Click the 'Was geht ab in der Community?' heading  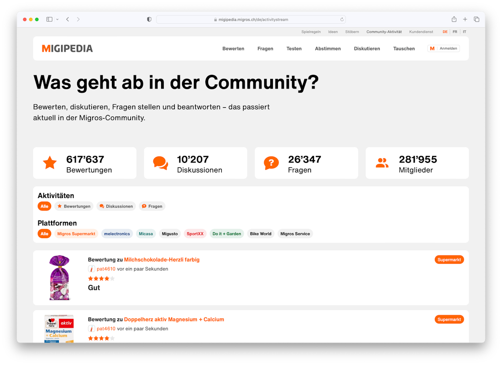click(x=176, y=83)
